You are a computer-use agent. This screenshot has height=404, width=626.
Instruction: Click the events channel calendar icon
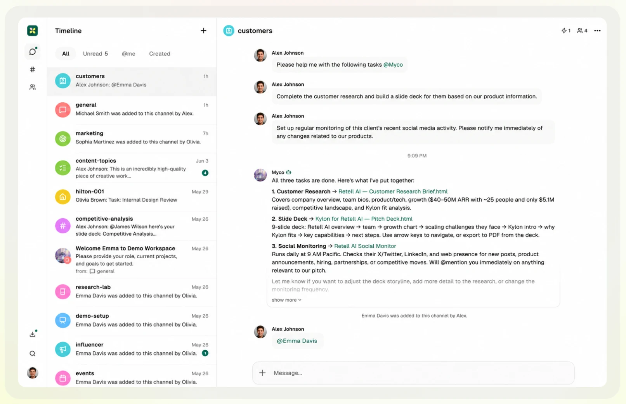(x=62, y=378)
